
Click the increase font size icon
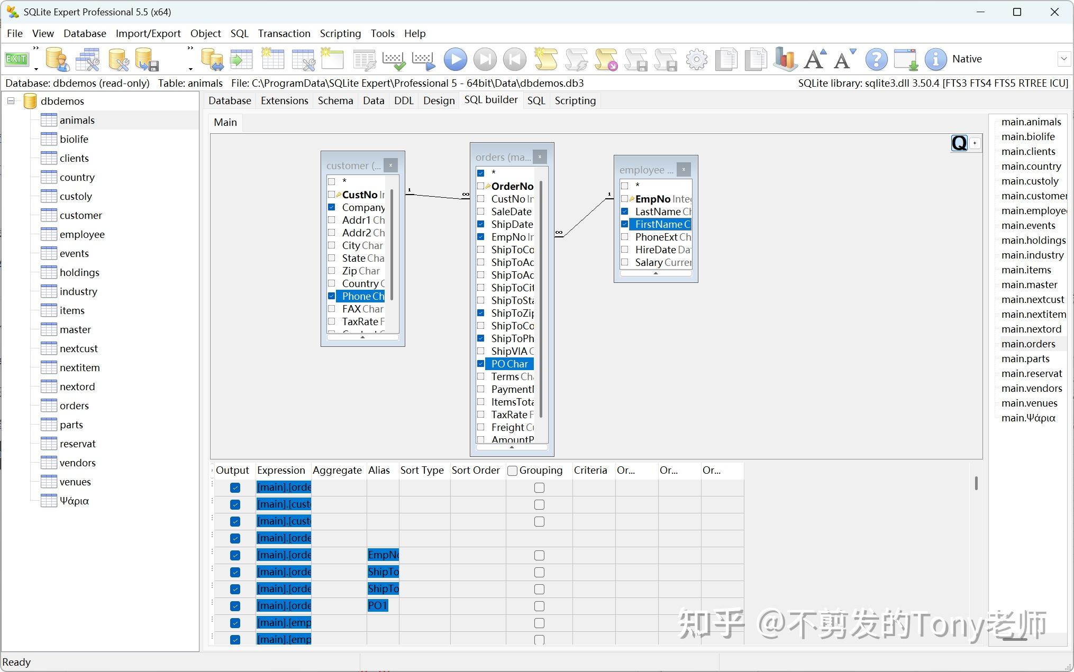(x=814, y=59)
